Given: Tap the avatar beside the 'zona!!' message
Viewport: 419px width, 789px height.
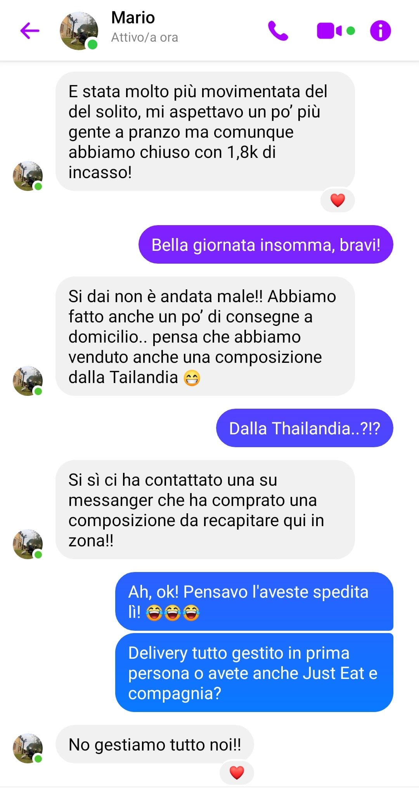Looking at the screenshot, I should point(28,544).
